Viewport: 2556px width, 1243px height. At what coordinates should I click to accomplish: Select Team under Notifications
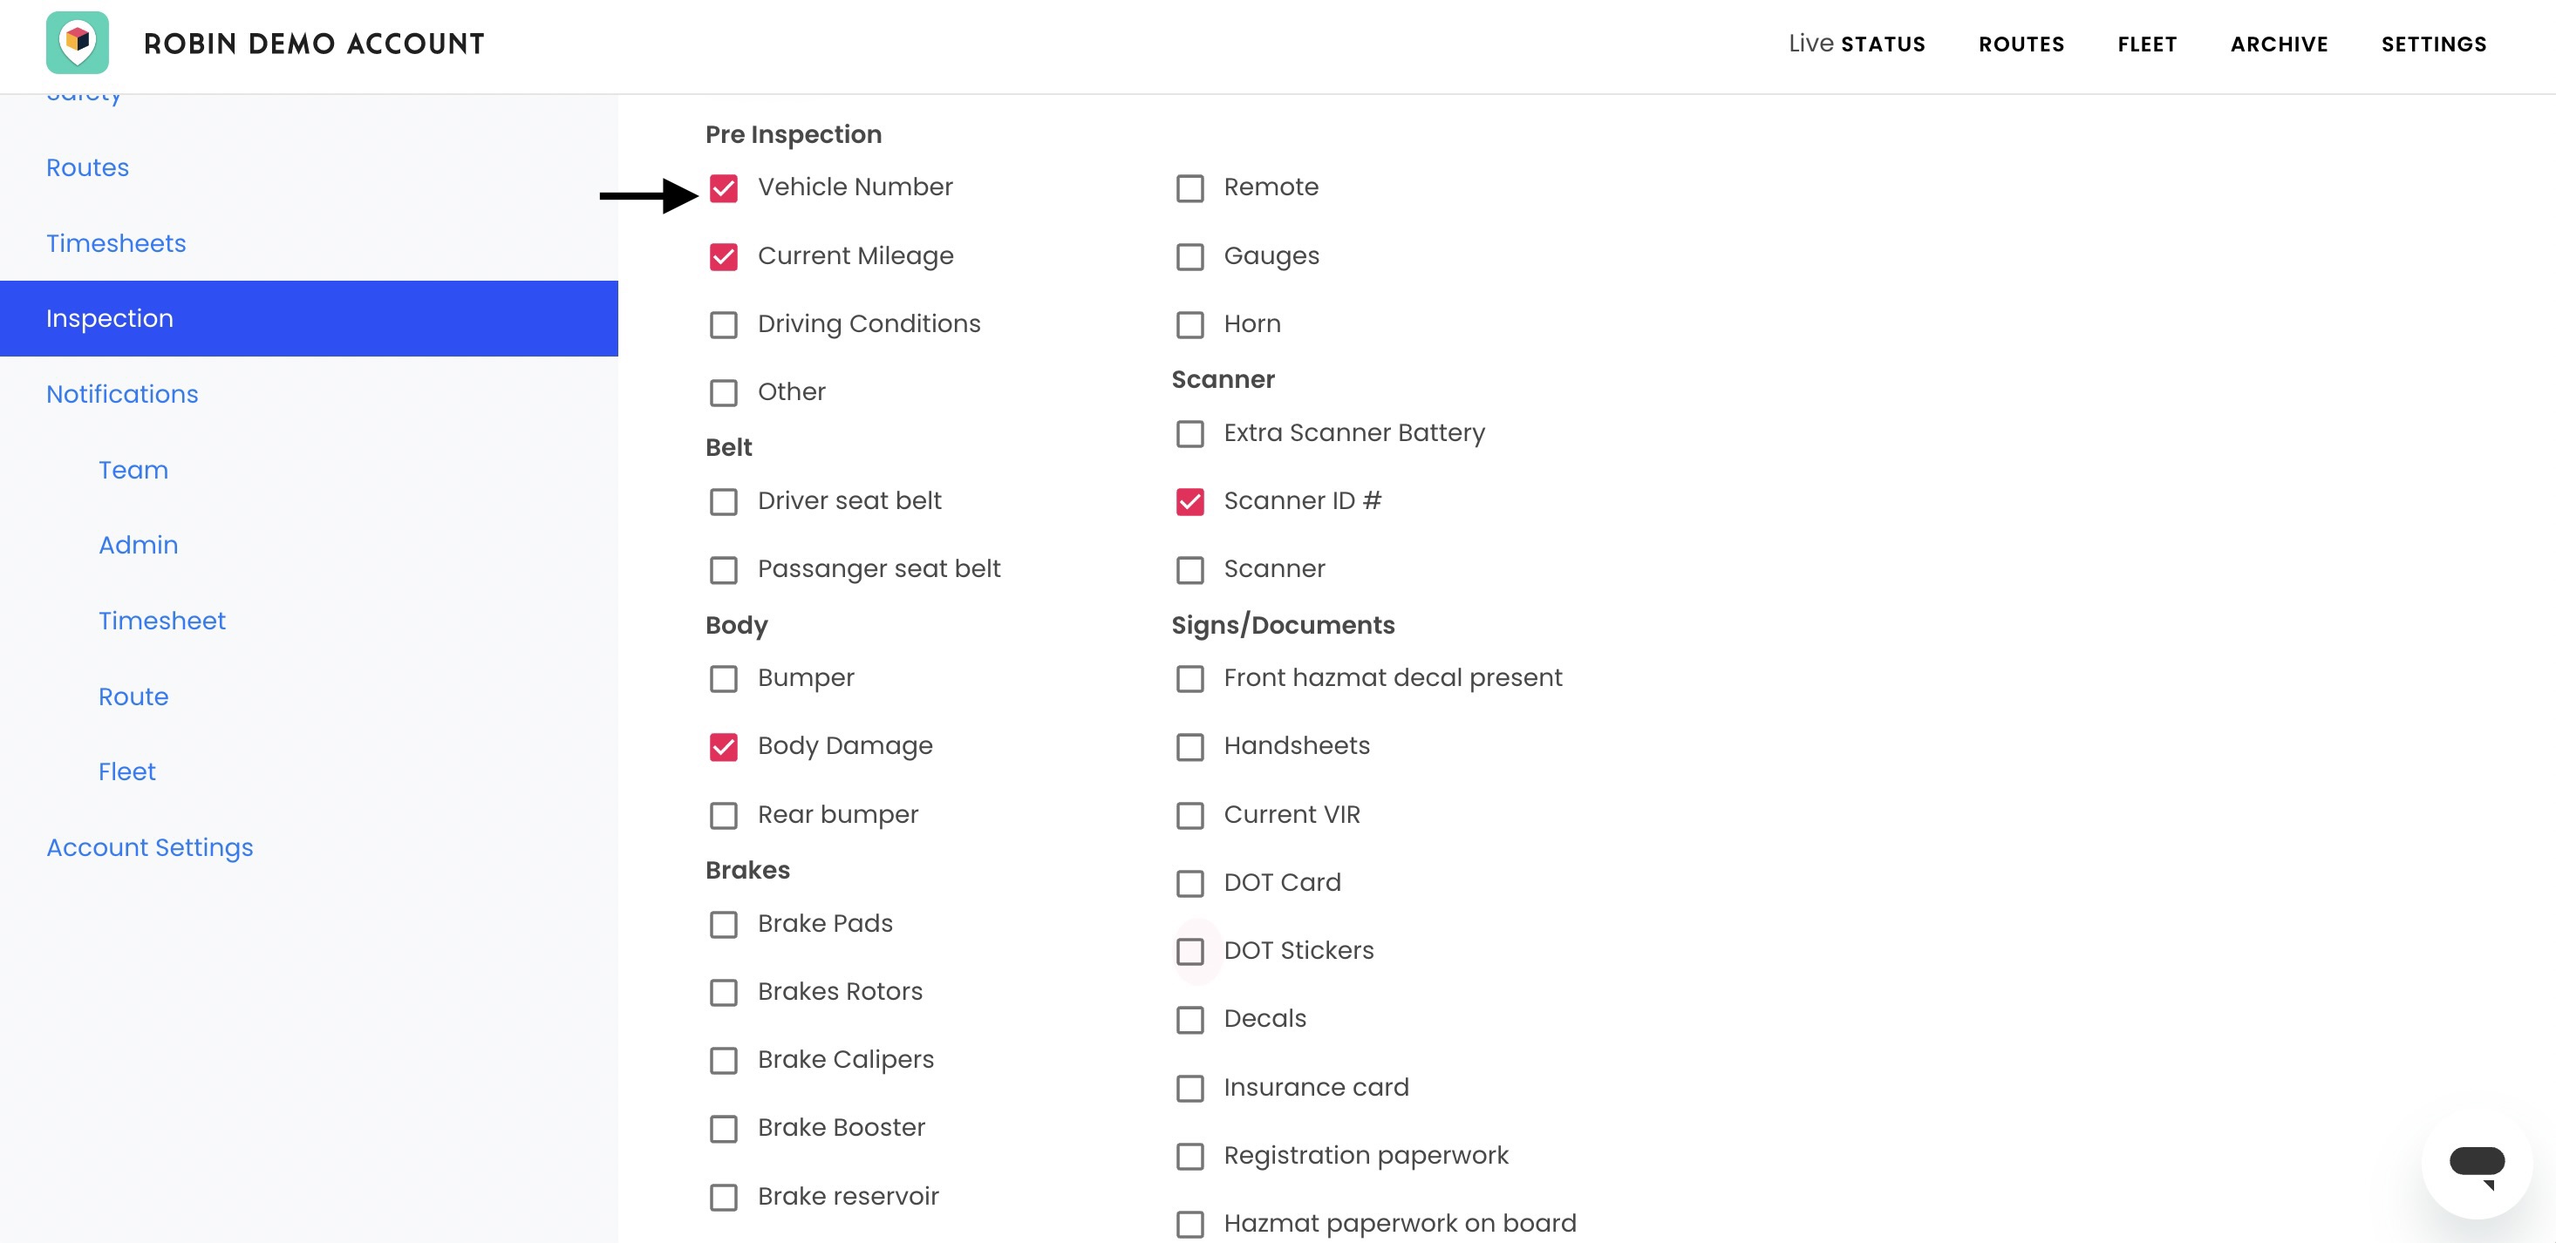click(x=133, y=469)
